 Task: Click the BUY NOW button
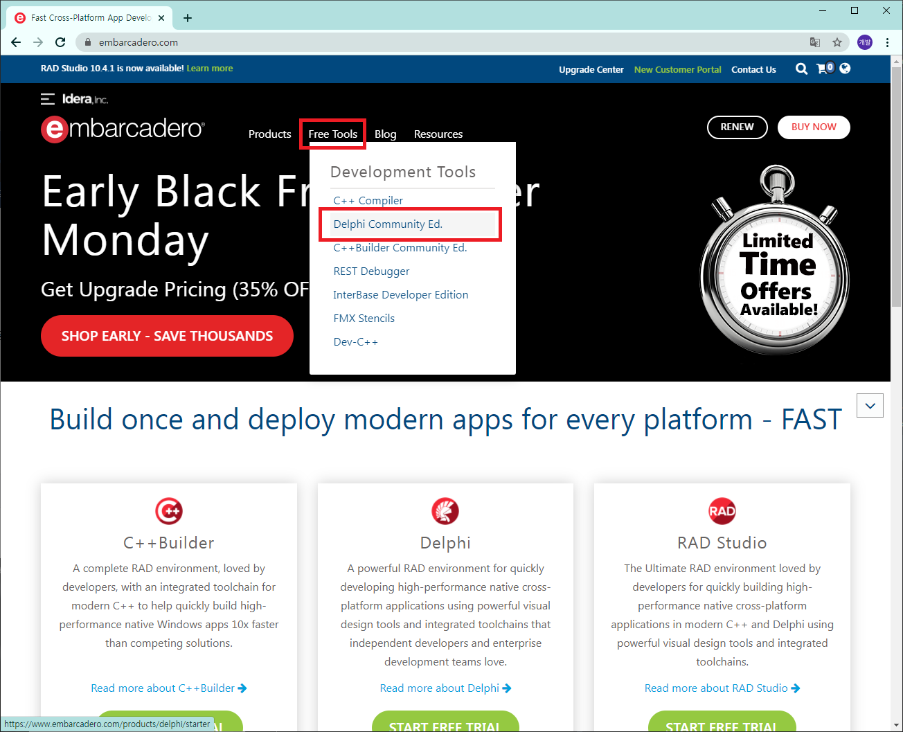pos(814,127)
